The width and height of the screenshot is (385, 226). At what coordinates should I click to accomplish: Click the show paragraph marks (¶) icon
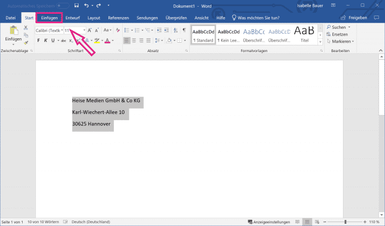point(182,30)
